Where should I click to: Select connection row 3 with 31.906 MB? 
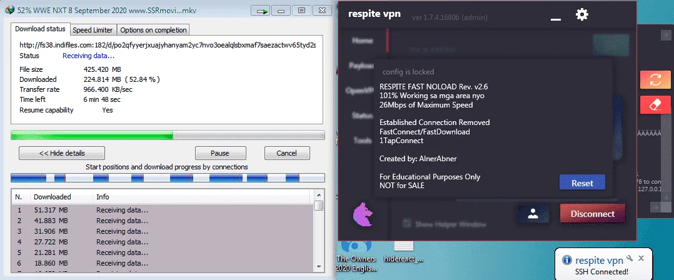point(163,231)
